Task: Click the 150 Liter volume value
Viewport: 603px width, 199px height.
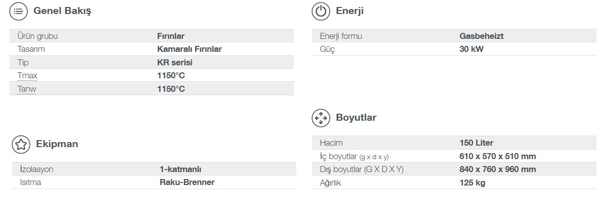Action: pos(477,143)
